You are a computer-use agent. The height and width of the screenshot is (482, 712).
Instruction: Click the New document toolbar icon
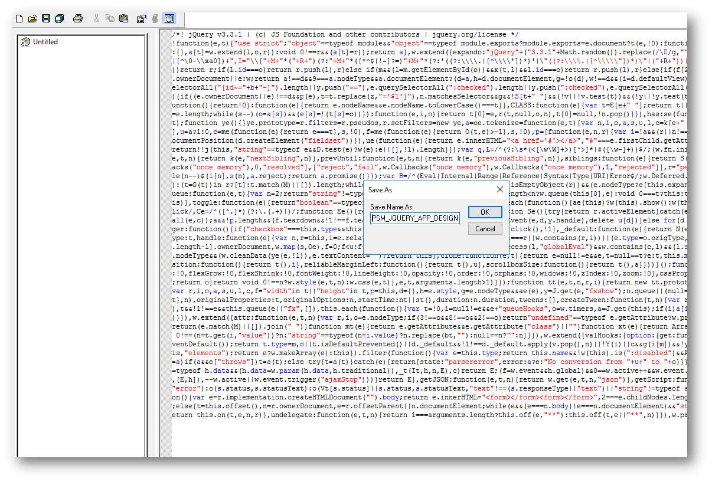click(19, 19)
